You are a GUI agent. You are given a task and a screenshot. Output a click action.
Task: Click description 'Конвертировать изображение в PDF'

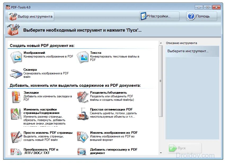(48, 56)
